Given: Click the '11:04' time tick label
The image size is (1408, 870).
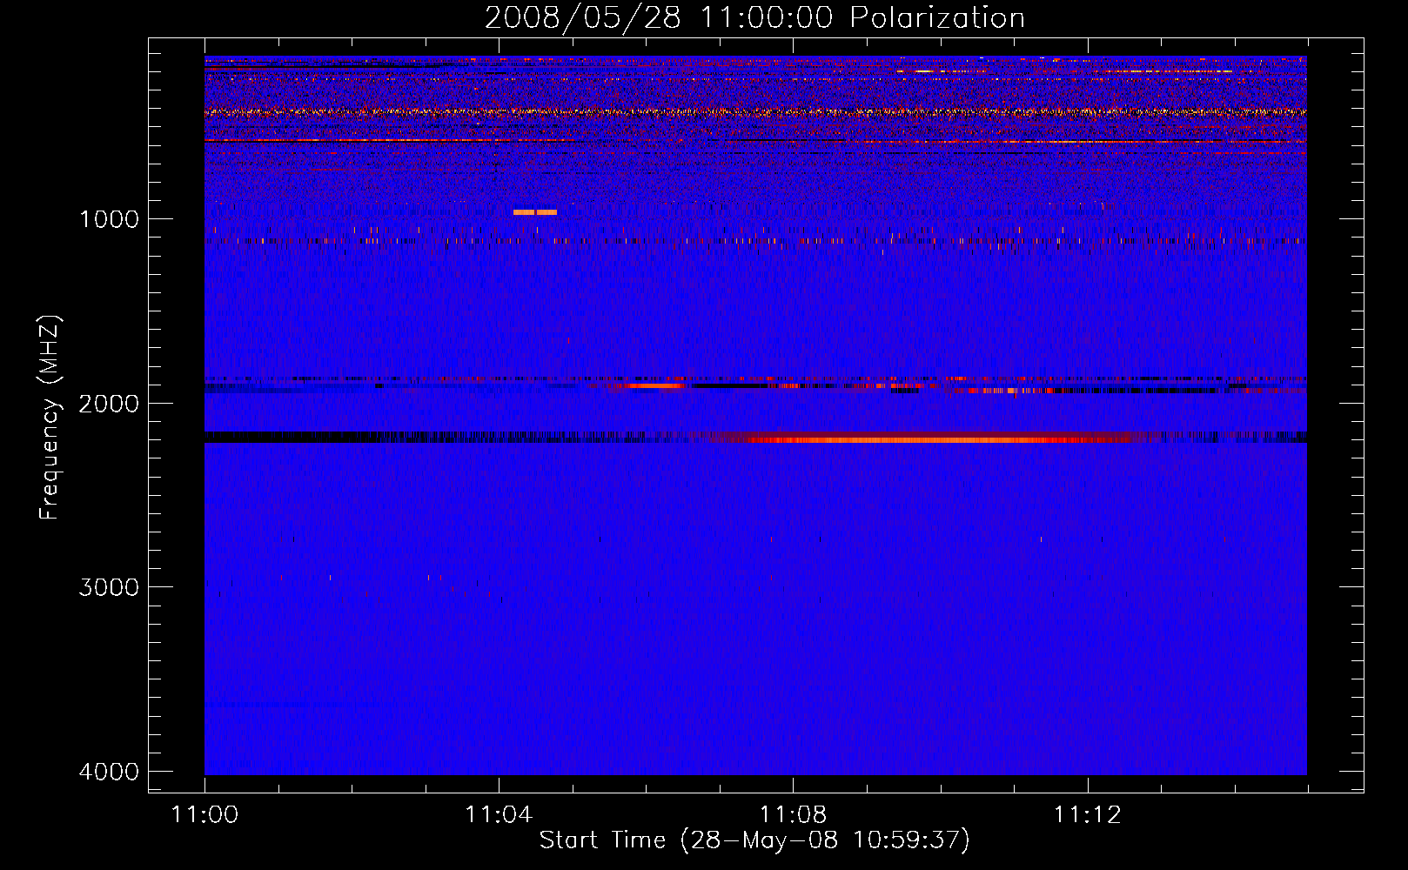Looking at the screenshot, I should [499, 815].
